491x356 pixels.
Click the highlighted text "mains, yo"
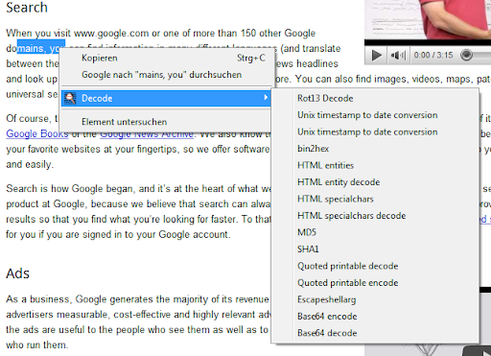(41, 48)
